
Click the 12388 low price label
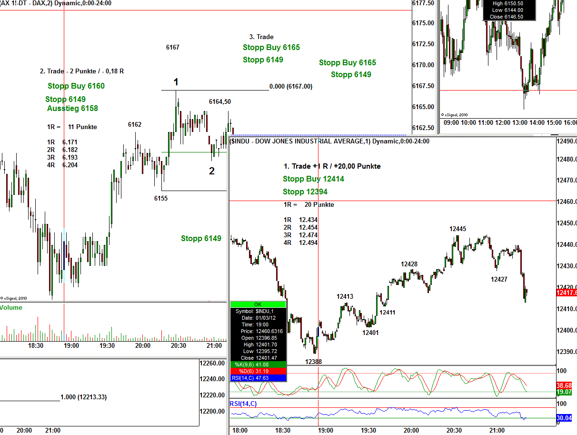313,362
